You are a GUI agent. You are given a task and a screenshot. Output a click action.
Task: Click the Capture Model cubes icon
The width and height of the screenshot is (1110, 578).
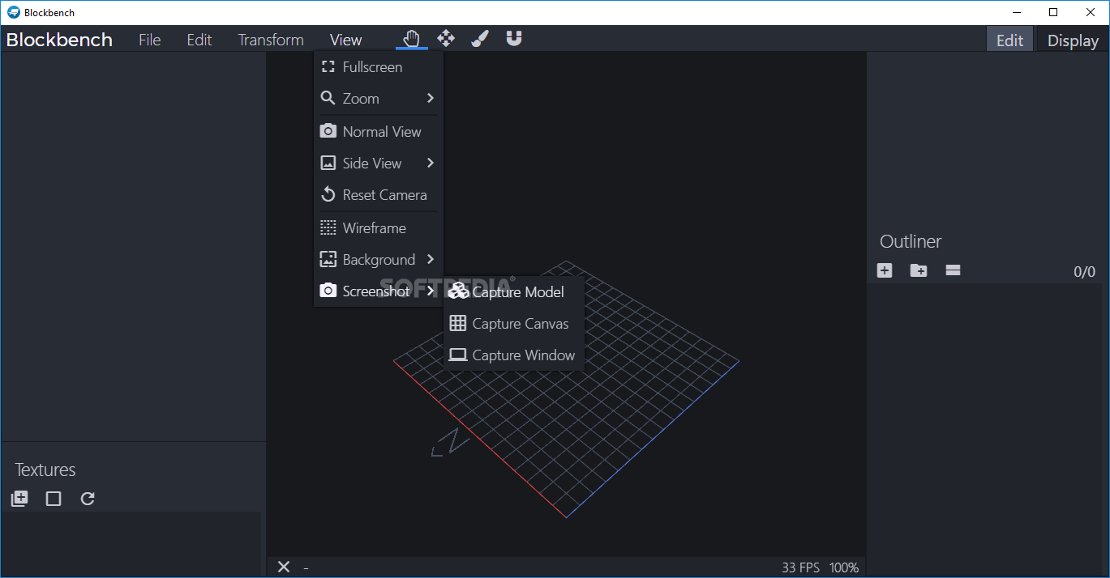point(458,291)
